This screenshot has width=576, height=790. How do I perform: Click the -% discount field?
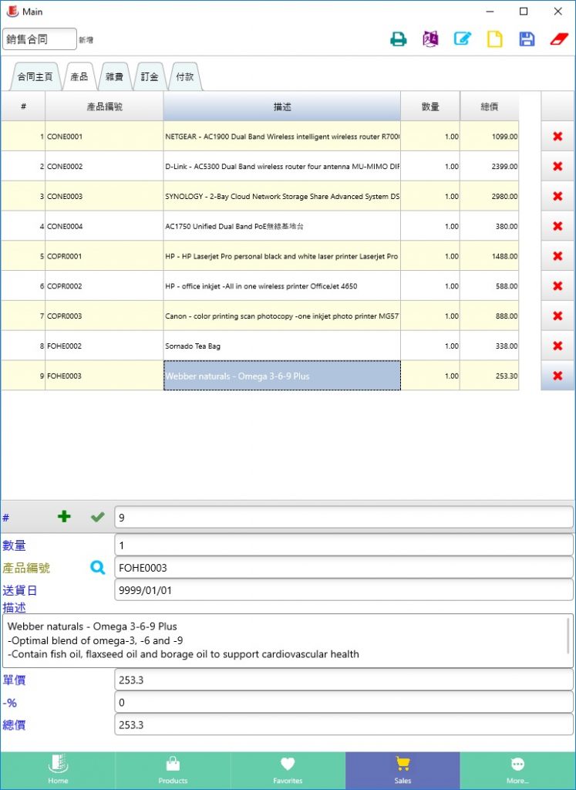[x=344, y=702]
